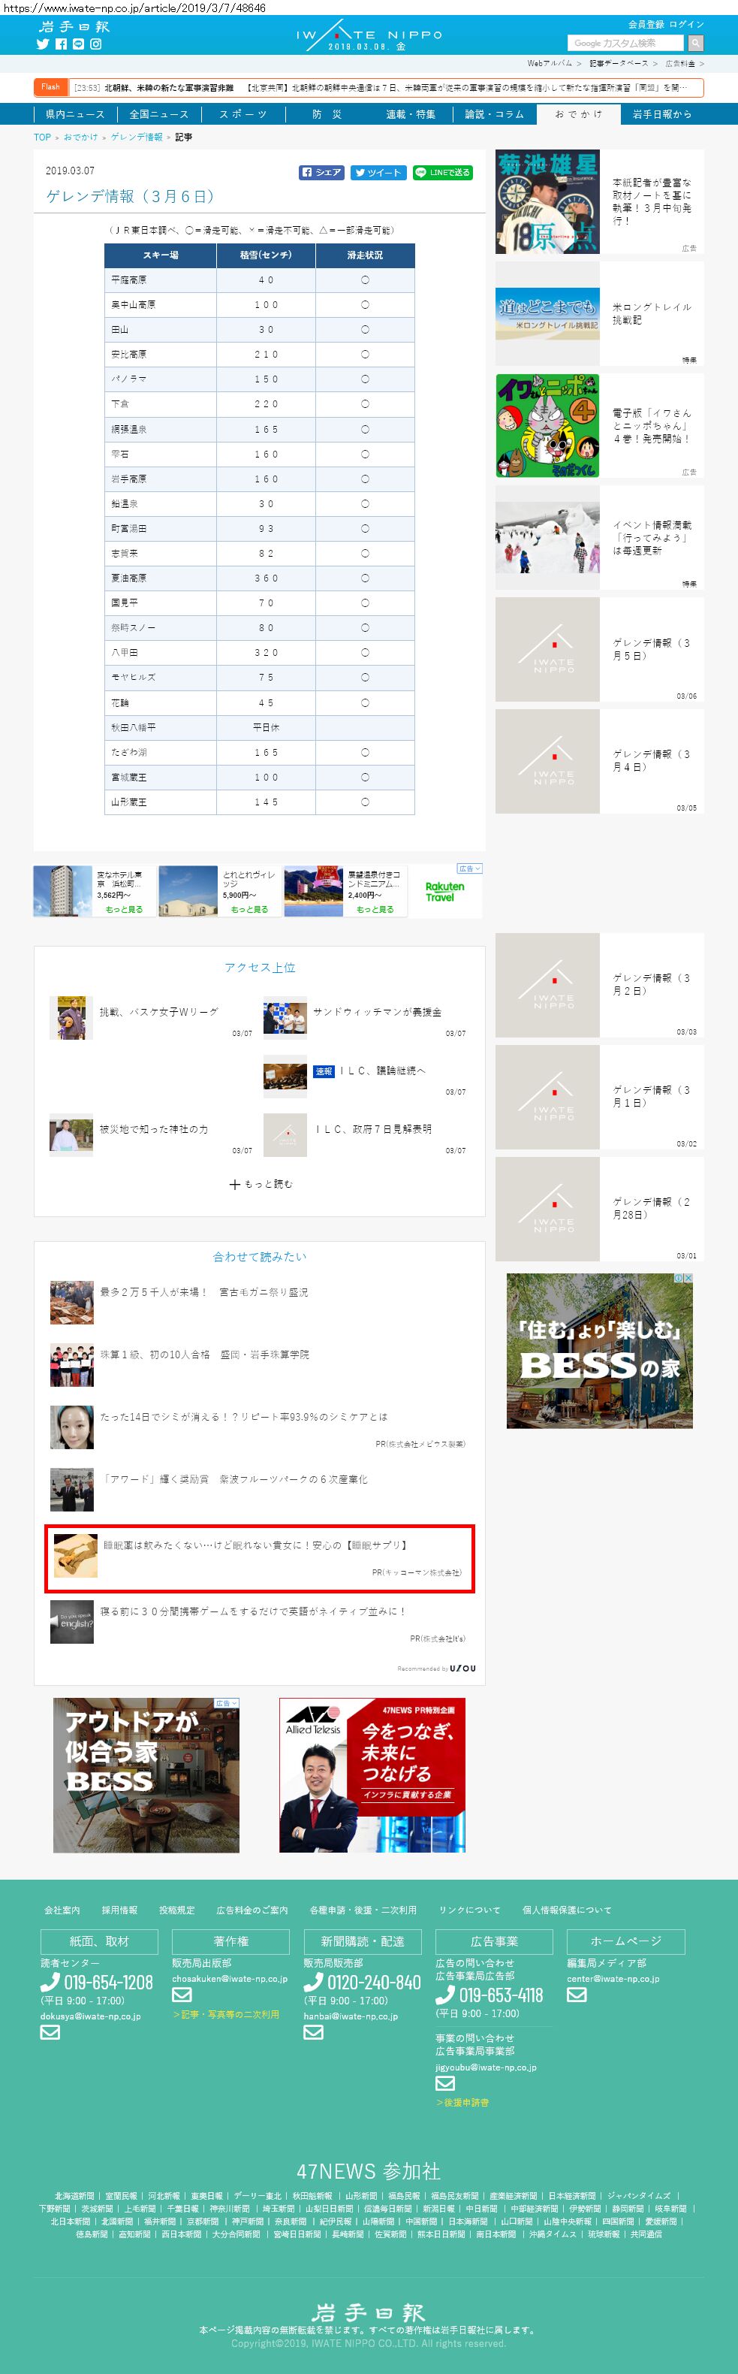Image resolution: width=738 pixels, height=2374 pixels.
Task: Open the 菊池雄星 article thumbnail
Action: click(547, 202)
